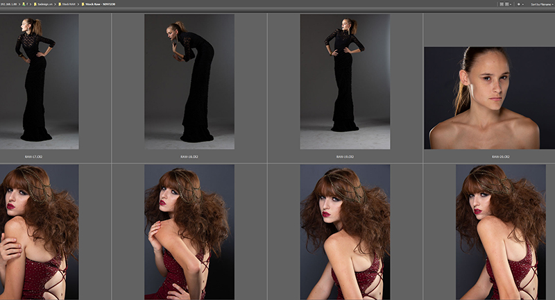
Task: Click the Stock RAW folder breadcrumb
Action: 67,4
